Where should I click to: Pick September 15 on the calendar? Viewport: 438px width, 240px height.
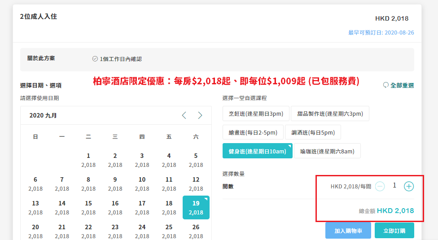point(88,207)
